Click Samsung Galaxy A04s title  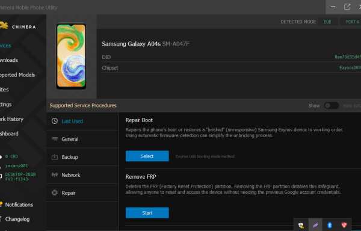click(x=131, y=44)
